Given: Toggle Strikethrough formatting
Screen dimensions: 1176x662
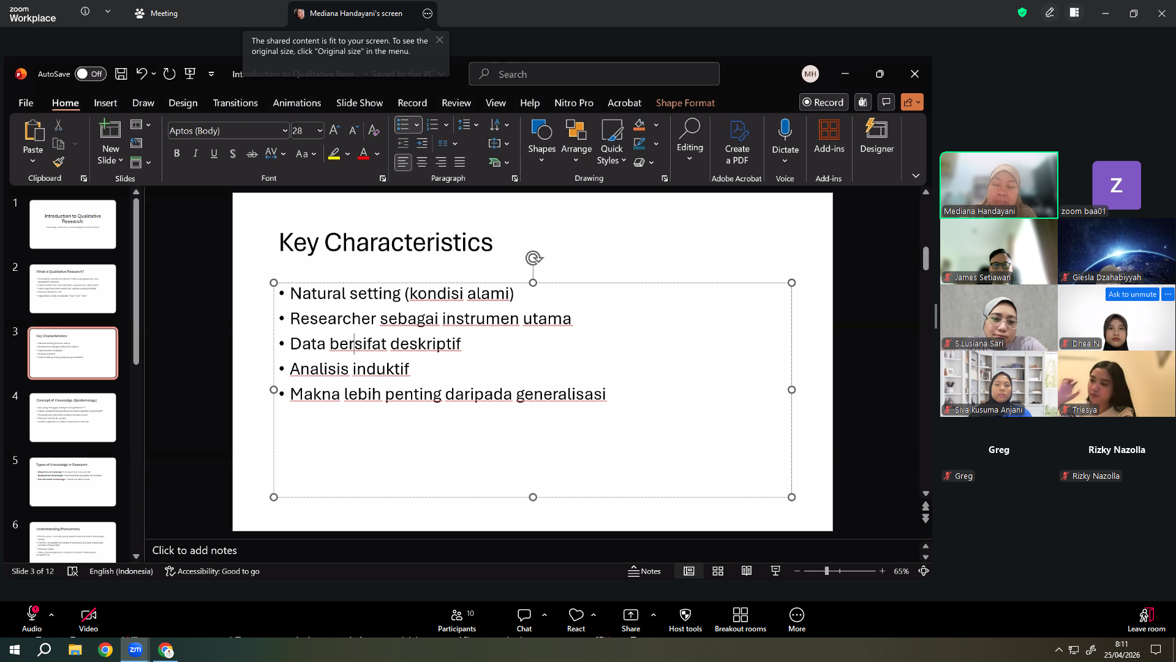Looking at the screenshot, I should 252,154.
